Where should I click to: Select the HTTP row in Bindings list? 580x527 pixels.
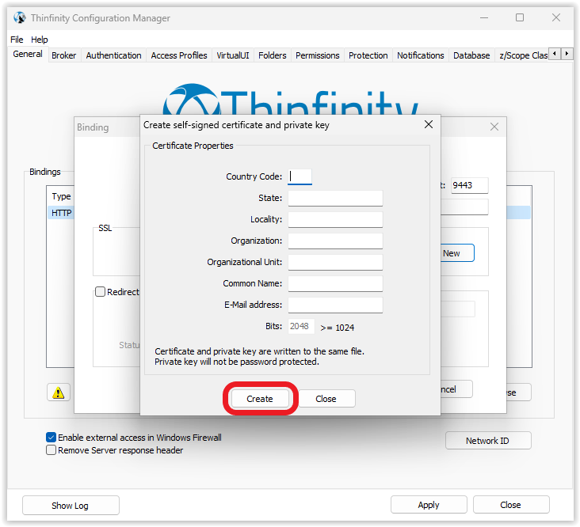(61, 213)
